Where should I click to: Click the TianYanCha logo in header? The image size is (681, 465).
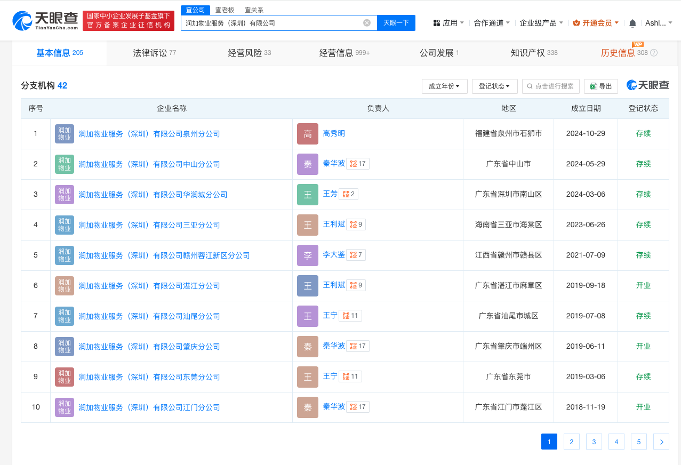point(45,20)
